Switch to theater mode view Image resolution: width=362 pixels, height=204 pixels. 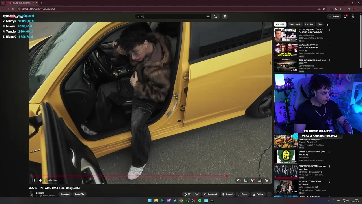(259, 180)
